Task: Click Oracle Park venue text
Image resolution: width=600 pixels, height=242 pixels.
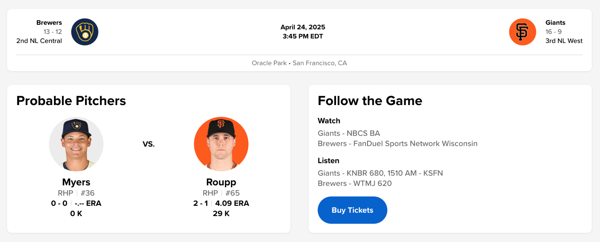Action: 269,63
